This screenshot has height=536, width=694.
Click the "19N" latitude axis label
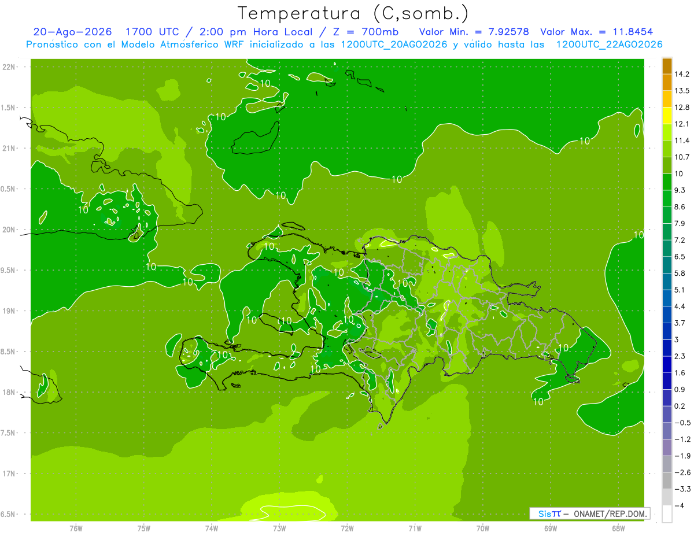[x=9, y=310]
